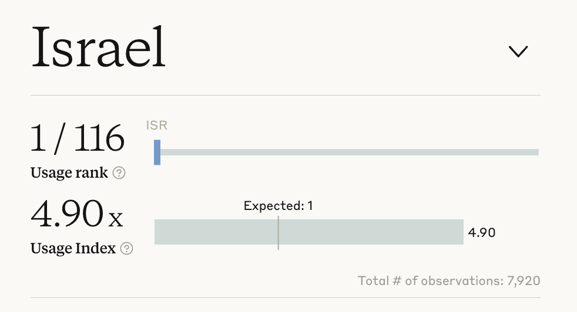Click the 1 / 116 rank figure
577x312 pixels.
[x=77, y=139]
